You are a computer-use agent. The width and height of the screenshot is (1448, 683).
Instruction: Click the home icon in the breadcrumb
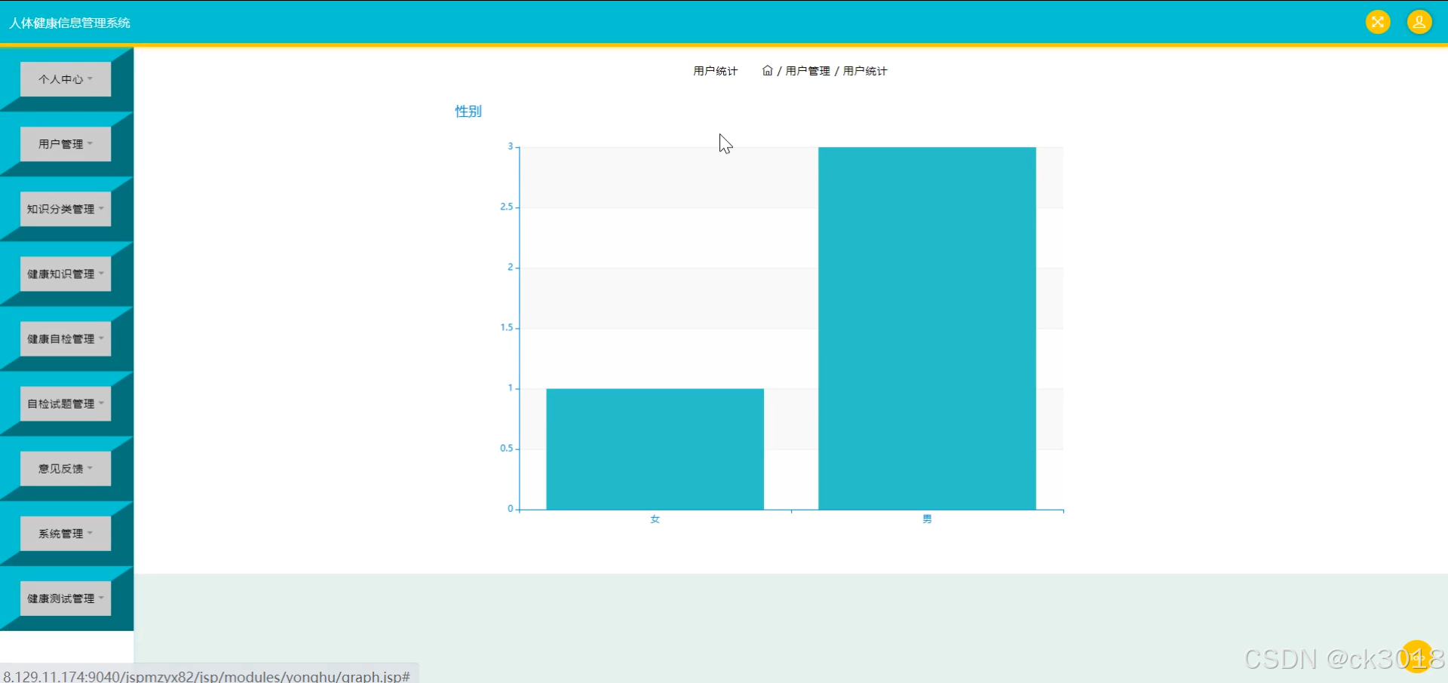[x=767, y=70]
